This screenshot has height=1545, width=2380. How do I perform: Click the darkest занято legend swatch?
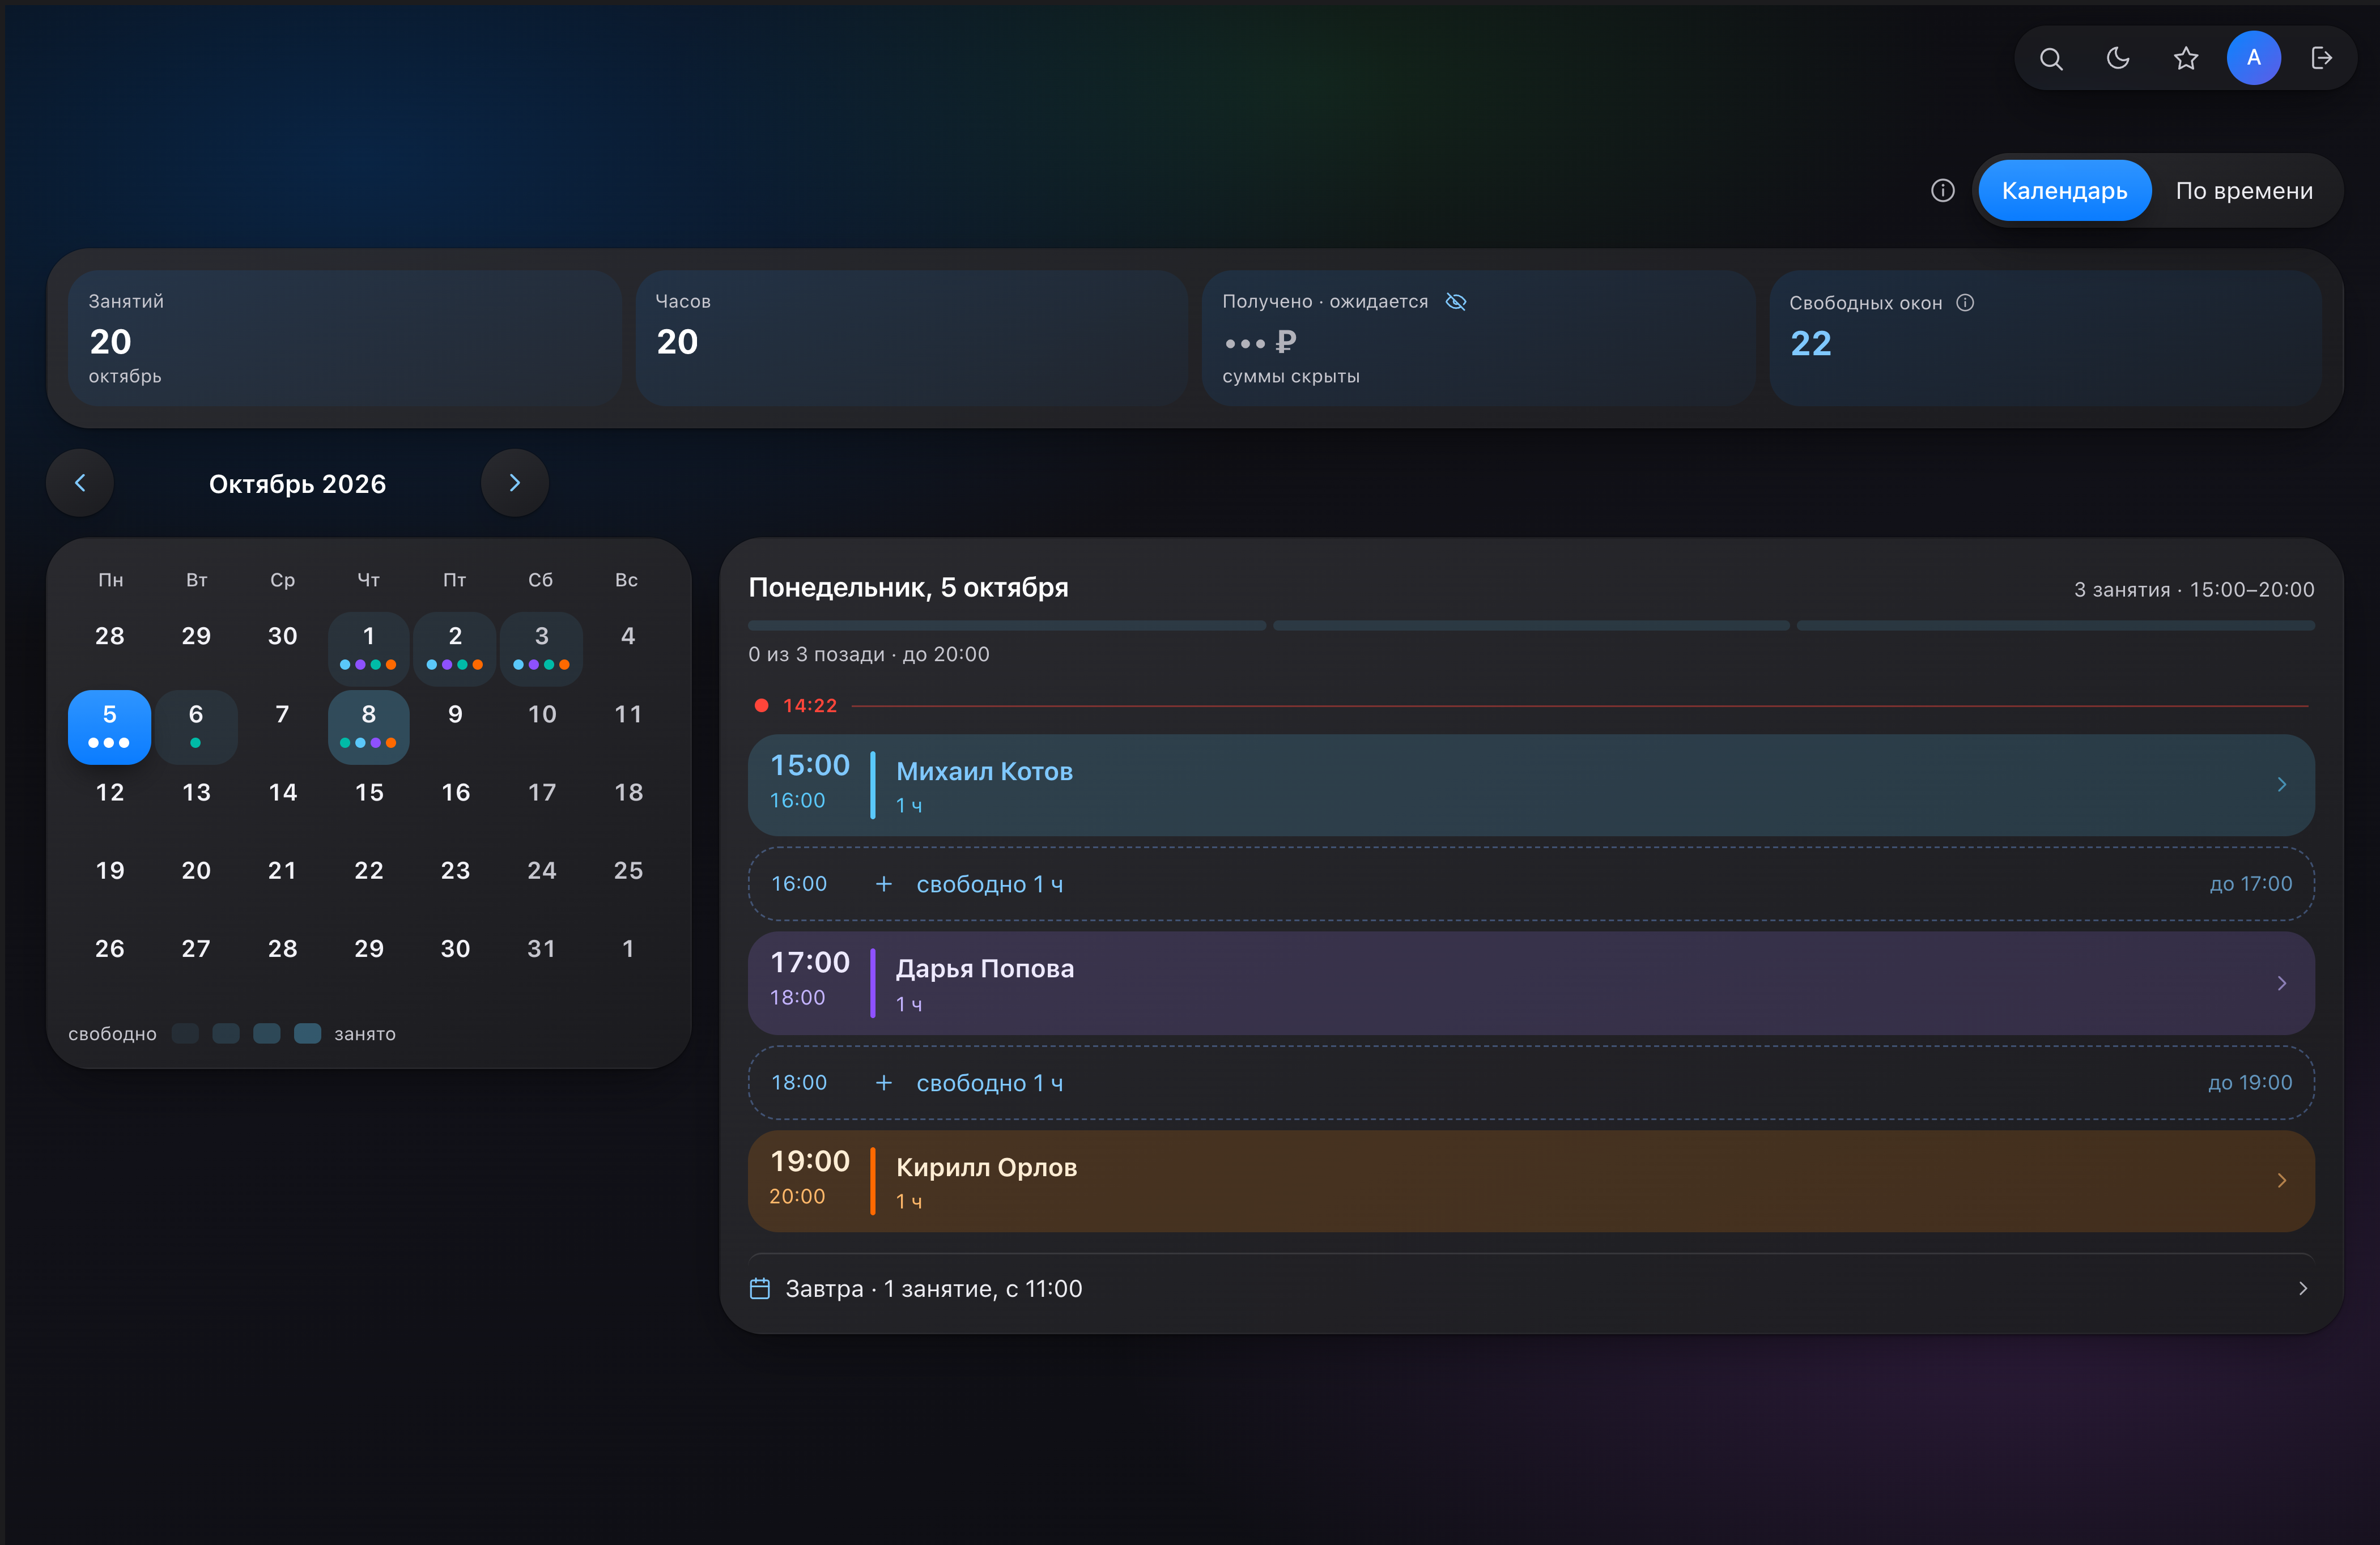tap(307, 1033)
